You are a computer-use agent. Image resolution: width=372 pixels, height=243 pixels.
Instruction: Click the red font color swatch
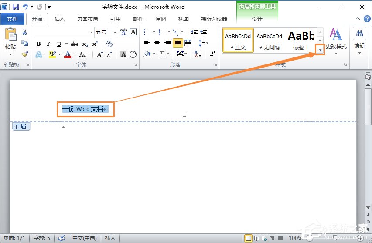tap(68, 55)
